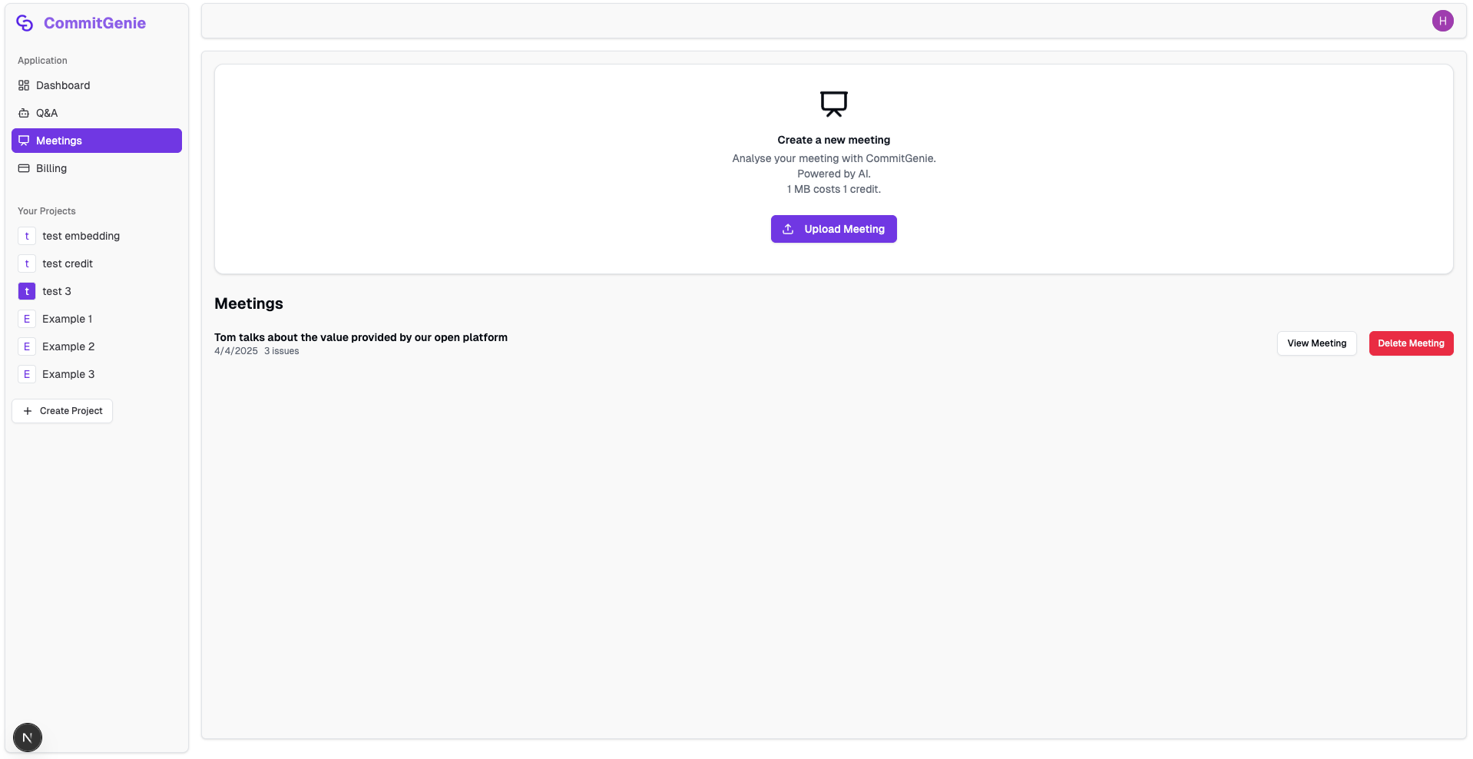
Task: Click the View Meeting button
Action: 1316,343
